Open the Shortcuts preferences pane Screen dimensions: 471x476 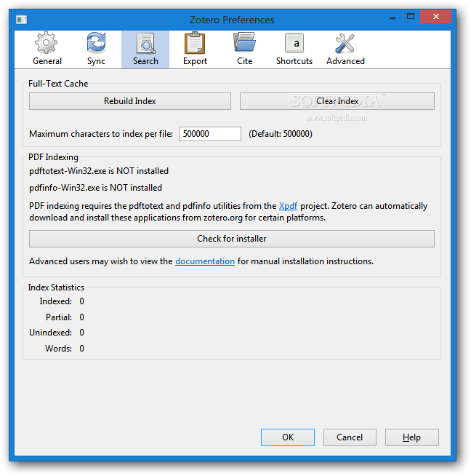[294, 49]
